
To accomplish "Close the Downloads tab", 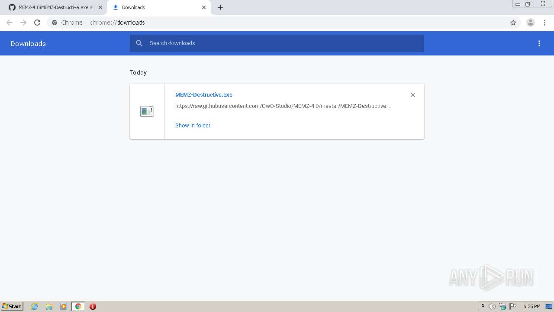I will coord(204,7).
